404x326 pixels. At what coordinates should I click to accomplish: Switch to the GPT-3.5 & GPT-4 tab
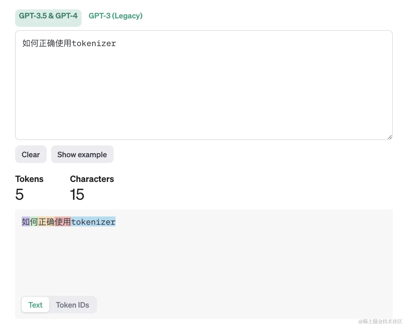click(48, 18)
